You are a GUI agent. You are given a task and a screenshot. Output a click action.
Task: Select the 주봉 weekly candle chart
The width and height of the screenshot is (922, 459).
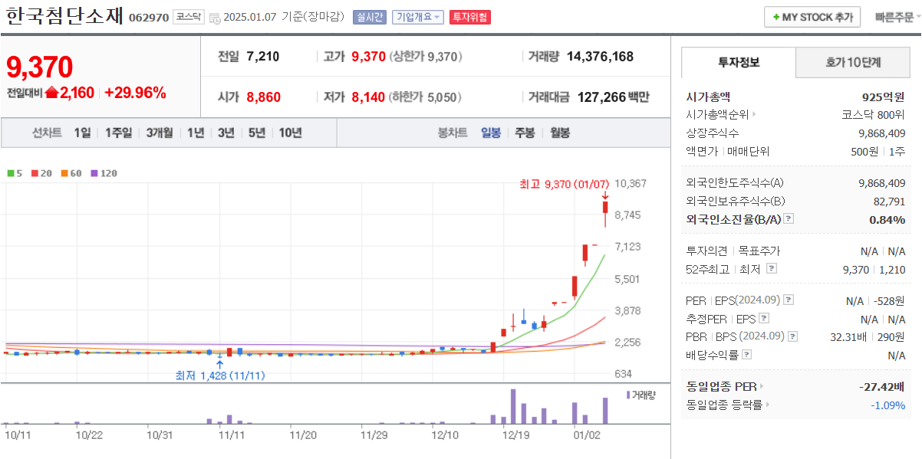point(525,133)
